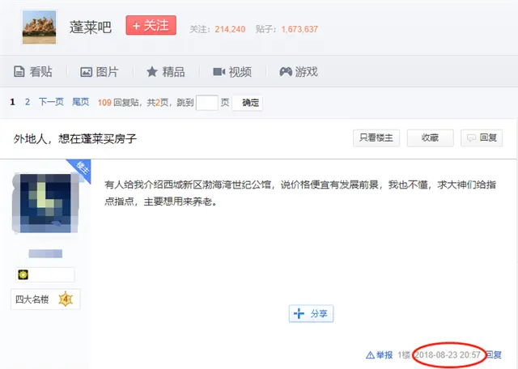This screenshot has height=369, width=518.
Task: Jump to last page via 尾页
Action: click(x=81, y=102)
